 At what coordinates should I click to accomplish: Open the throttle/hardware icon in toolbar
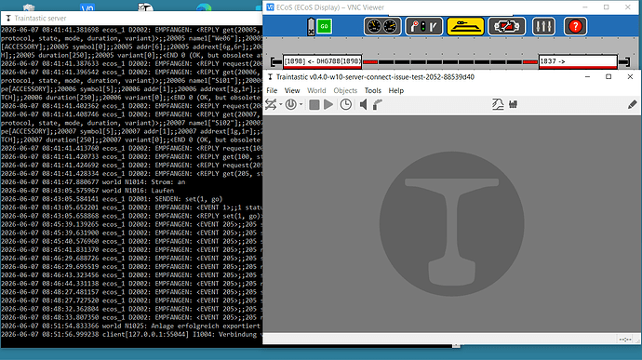(513, 105)
